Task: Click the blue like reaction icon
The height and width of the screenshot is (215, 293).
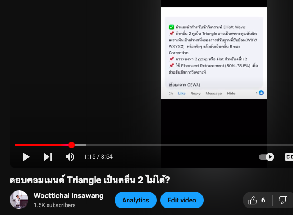Action: coord(261,93)
